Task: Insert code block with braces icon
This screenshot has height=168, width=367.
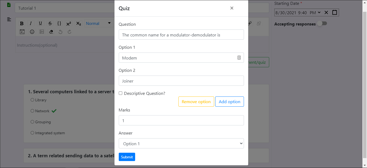Action: (x=59, y=24)
